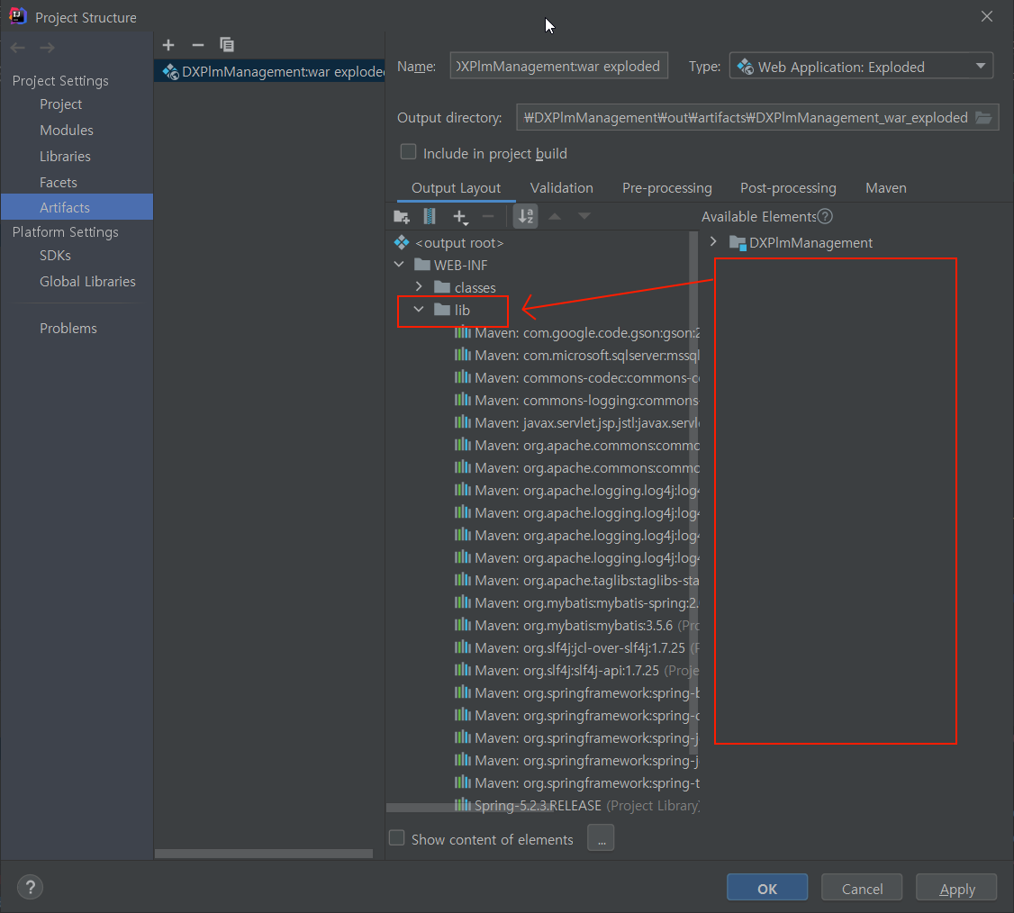The image size is (1014, 913).
Task: Toggle Show content of elements checkbox
Action: pos(396,838)
